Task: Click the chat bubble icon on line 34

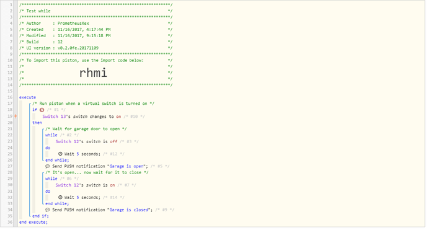Action: coord(48,210)
